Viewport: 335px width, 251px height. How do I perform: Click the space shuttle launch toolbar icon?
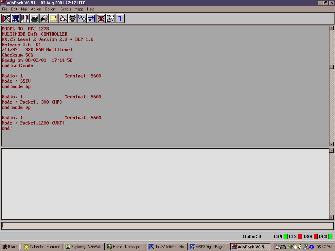25,19
